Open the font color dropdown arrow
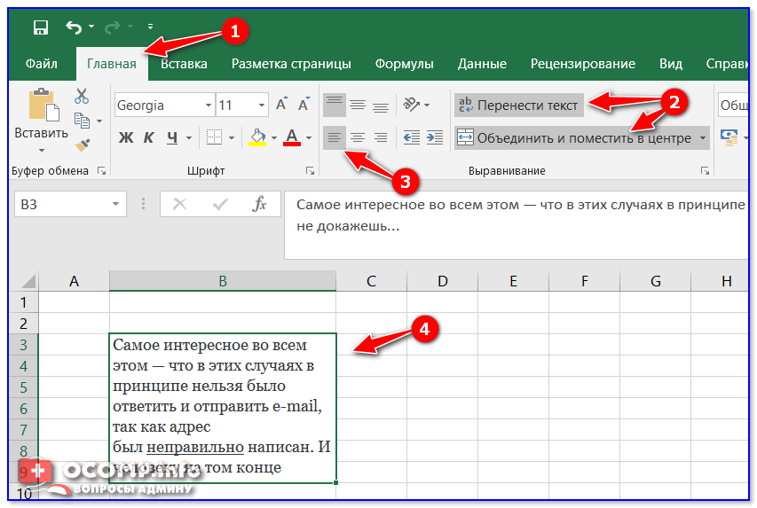The image size is (757, 508). (x=309, y=138)
